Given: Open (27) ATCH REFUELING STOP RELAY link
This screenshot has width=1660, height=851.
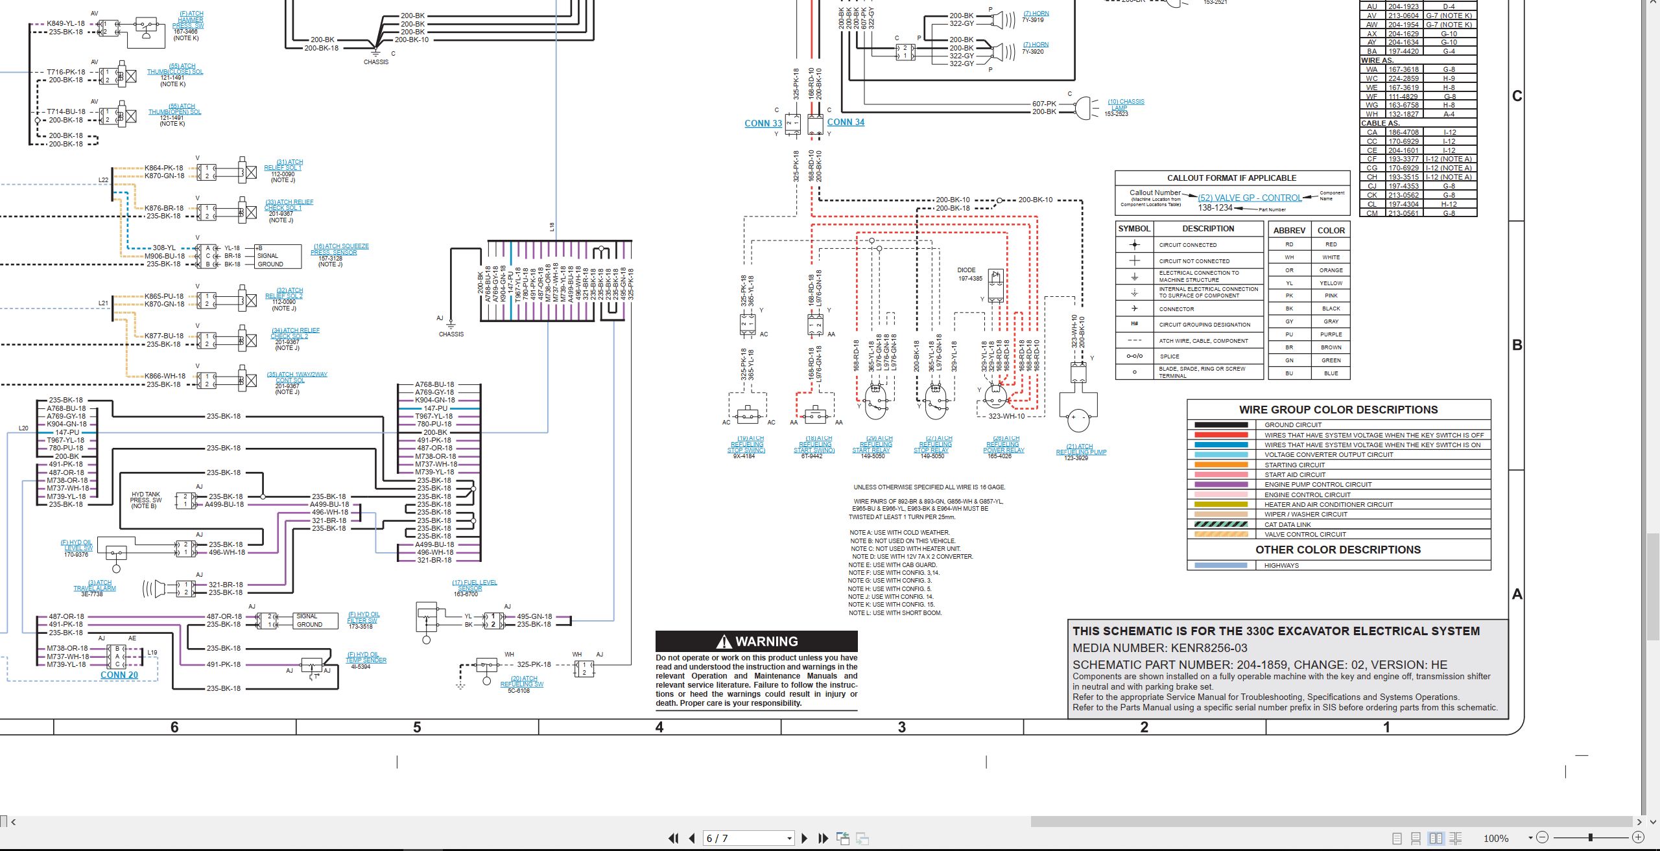Looking at the screenshot, I should [934, 444].
